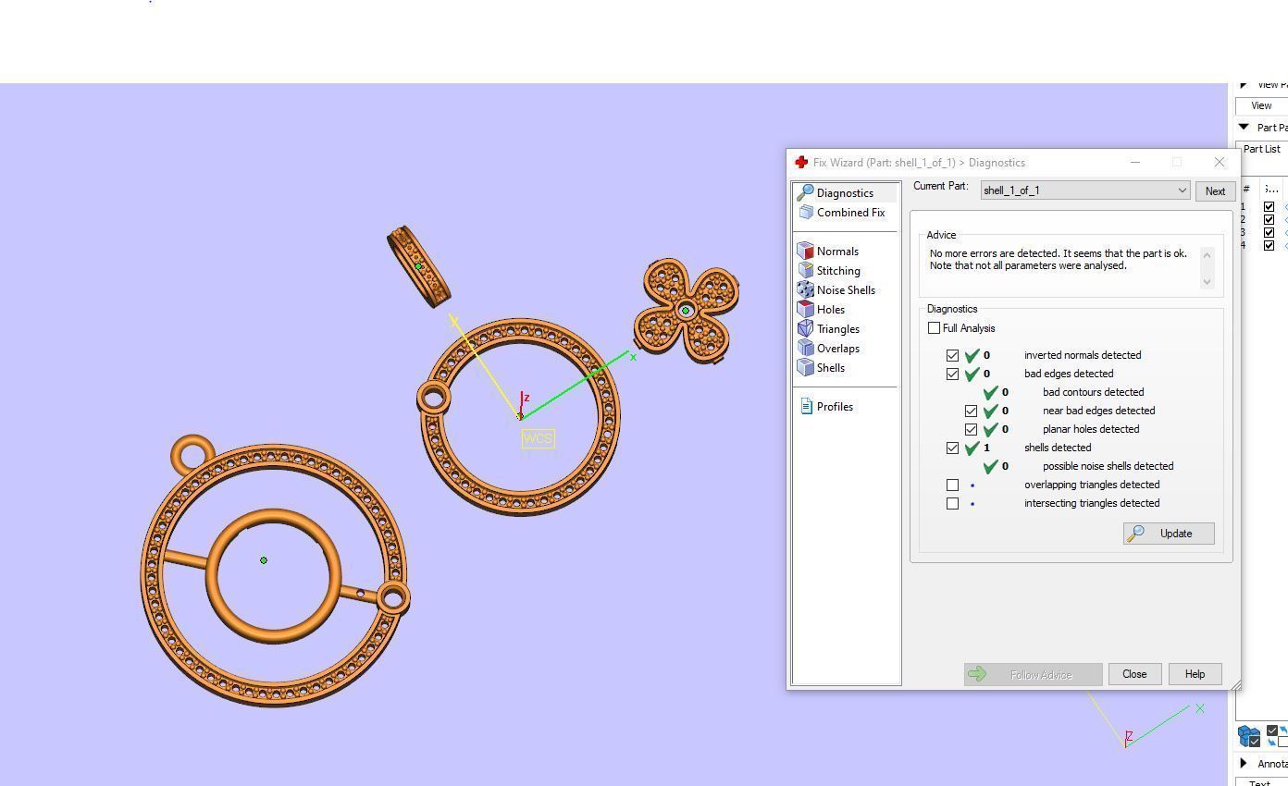Enable the overlapping triangles detected checkbox
The height and width of the screenshot is (786, 1288).
click(952, 485)
